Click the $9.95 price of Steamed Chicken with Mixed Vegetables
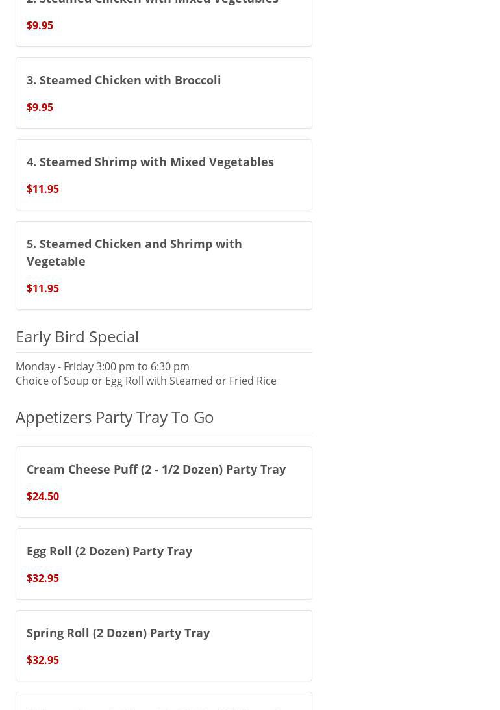This screenshot has height=710, width=500. [40, 25]
